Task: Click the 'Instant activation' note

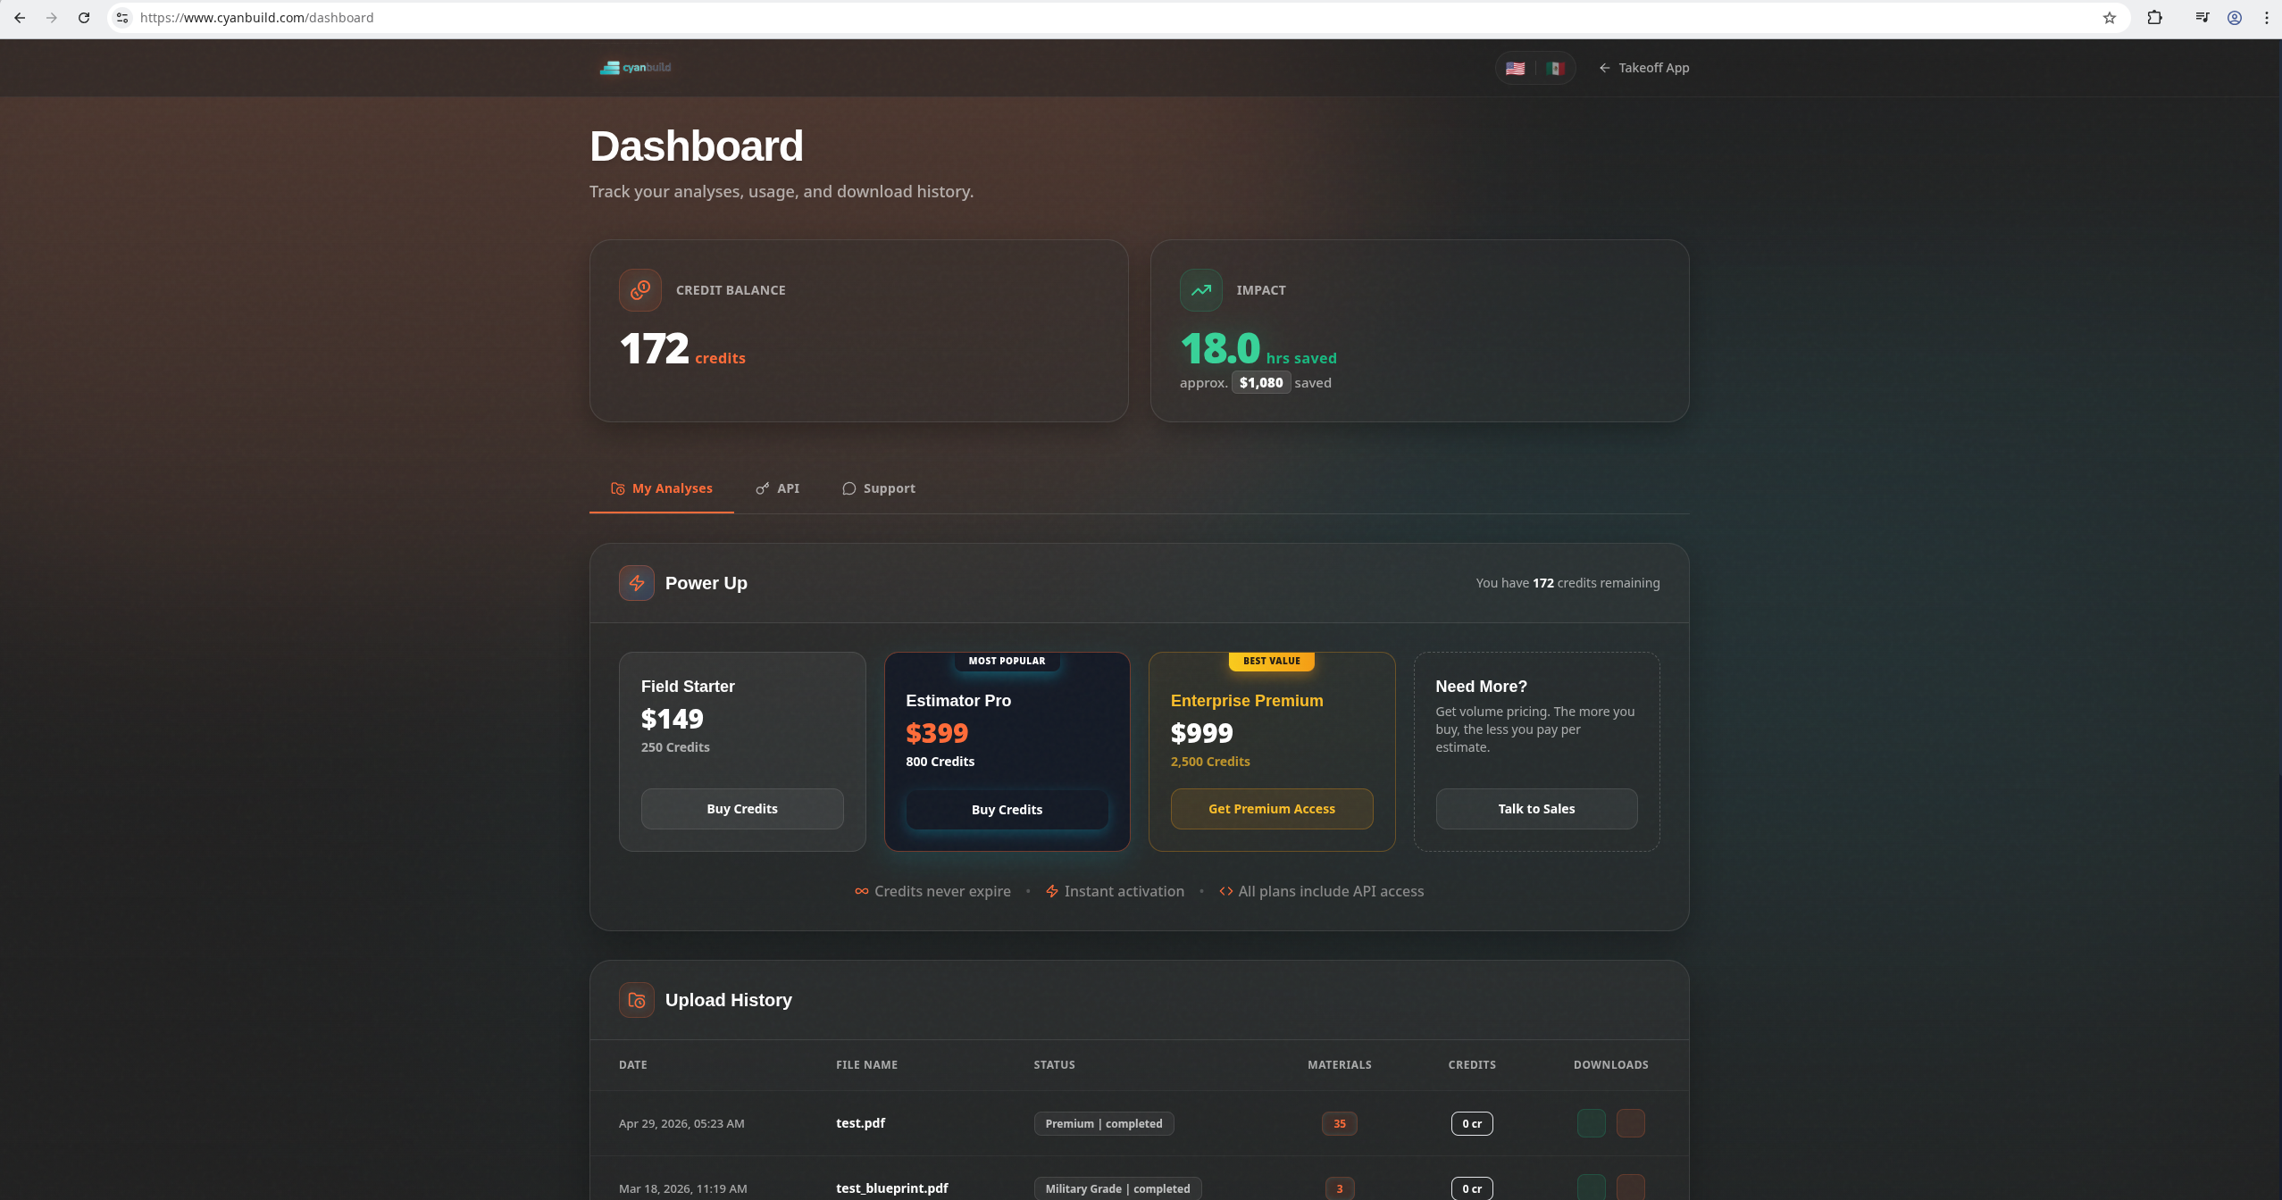Action: (1115, 891)
